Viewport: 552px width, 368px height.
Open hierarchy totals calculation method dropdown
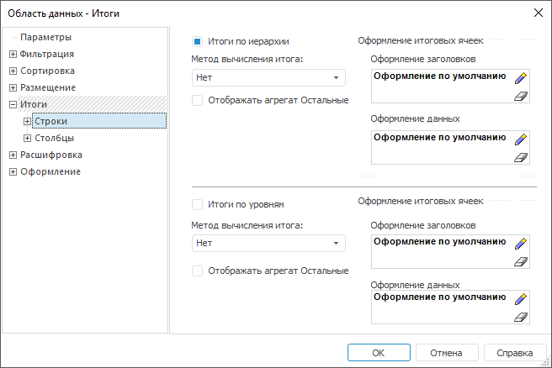268,77
